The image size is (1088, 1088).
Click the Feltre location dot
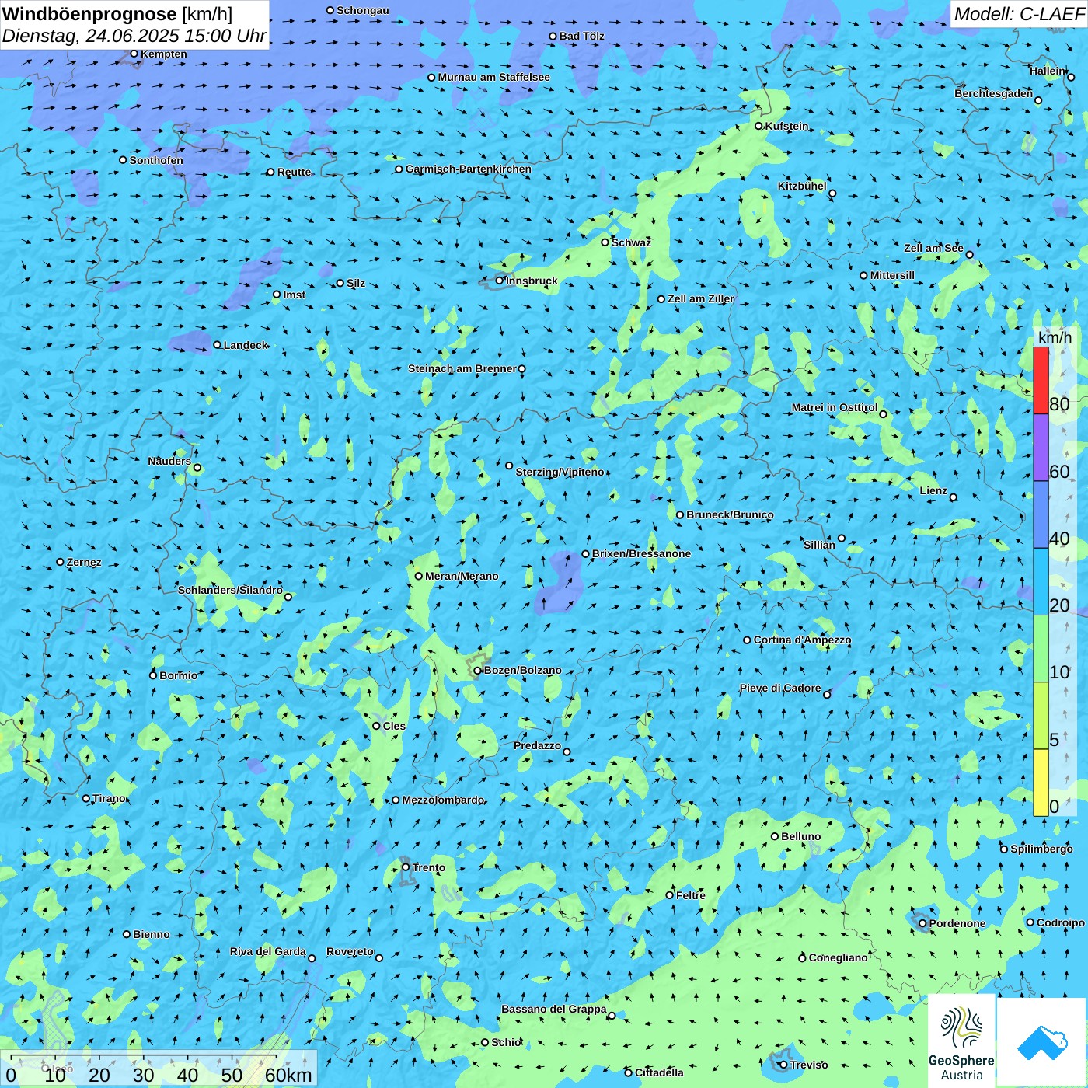pyautogui.click(x=670, y=895)
